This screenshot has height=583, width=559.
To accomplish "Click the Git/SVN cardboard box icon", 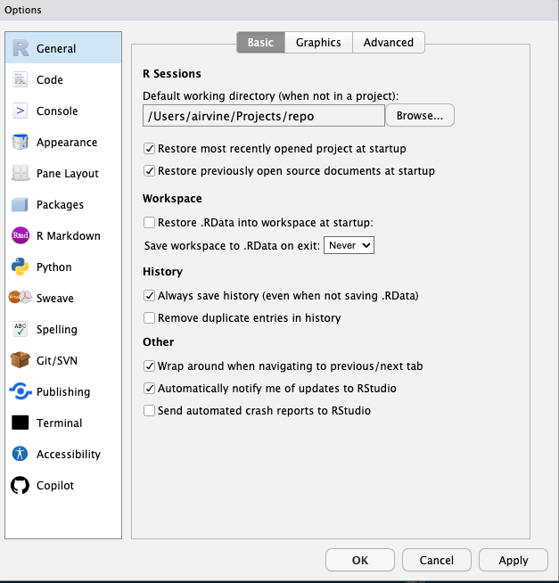I will pos(21,360).
